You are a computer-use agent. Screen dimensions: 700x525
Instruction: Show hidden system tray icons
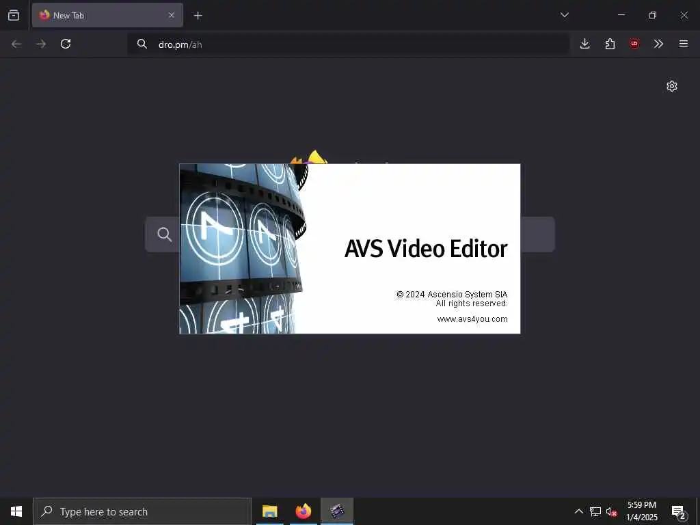coord(578,511)
